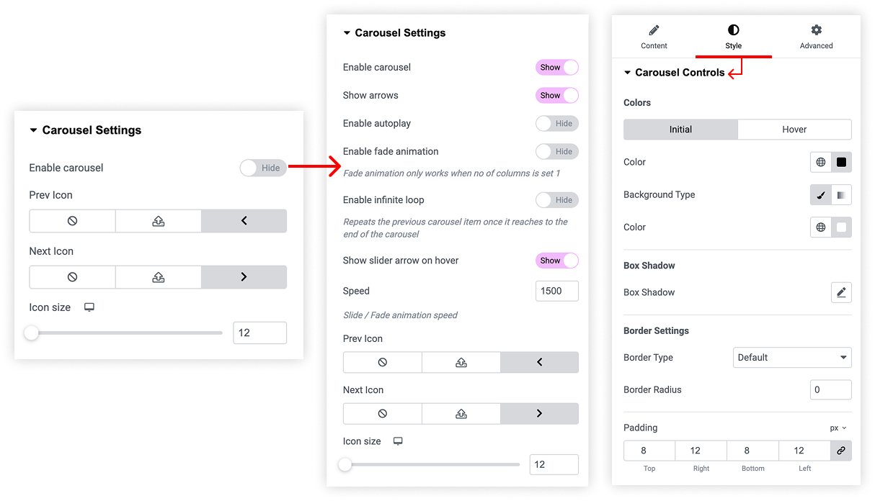
Task: Open the padding px unit selector
Action: click(x=838, y=428)
